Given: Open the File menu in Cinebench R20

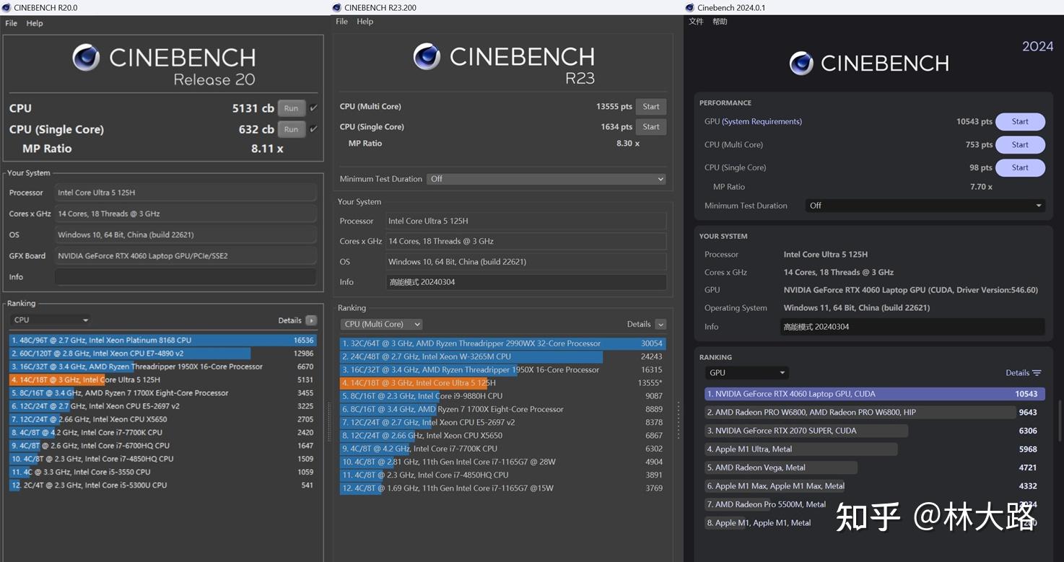Looking at the screenshot, I should click(12, 23).
